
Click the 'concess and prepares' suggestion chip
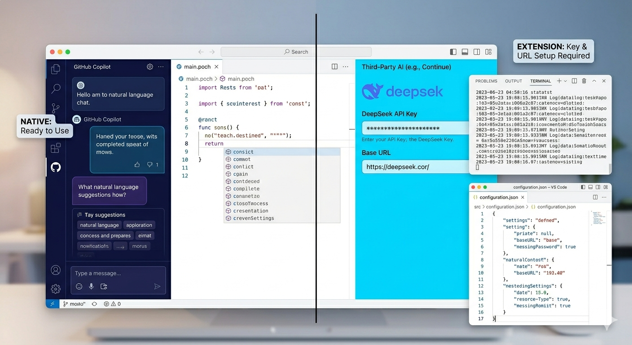105,235
